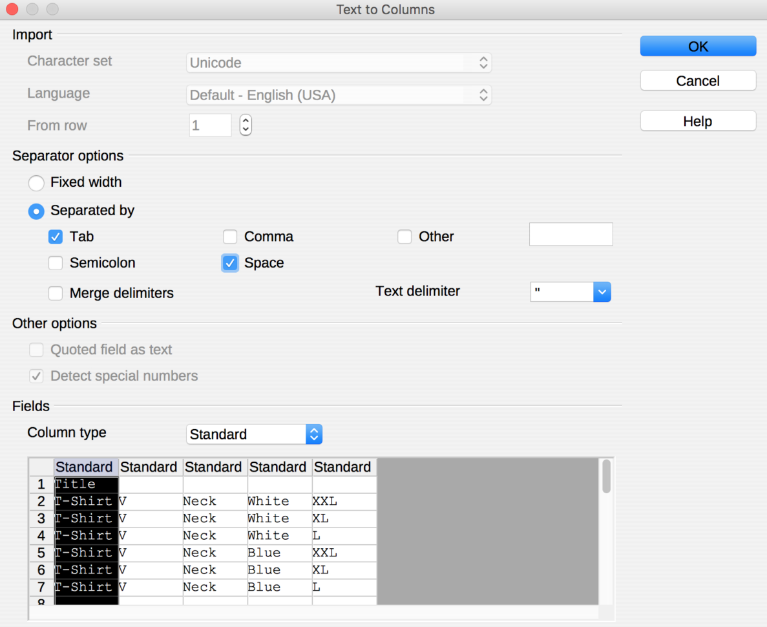Increment From row with the stepper arrow
The width and height of the screenshot is (767, 627).
[246, 121]
